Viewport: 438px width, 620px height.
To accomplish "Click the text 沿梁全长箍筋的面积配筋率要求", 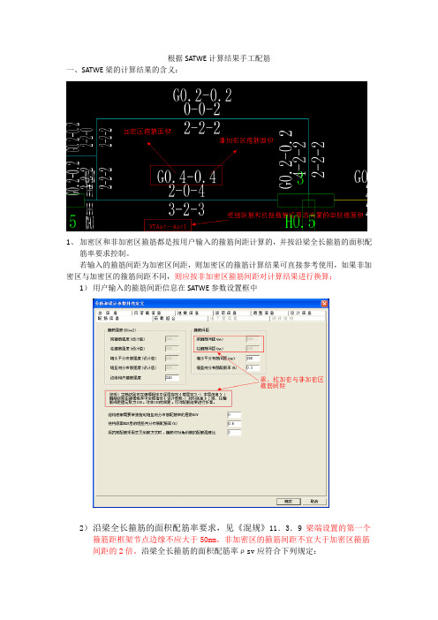I will pos(155,527).
